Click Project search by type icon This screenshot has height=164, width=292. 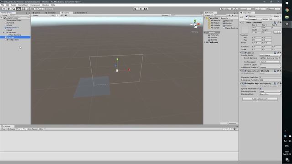tap(229, 15)
